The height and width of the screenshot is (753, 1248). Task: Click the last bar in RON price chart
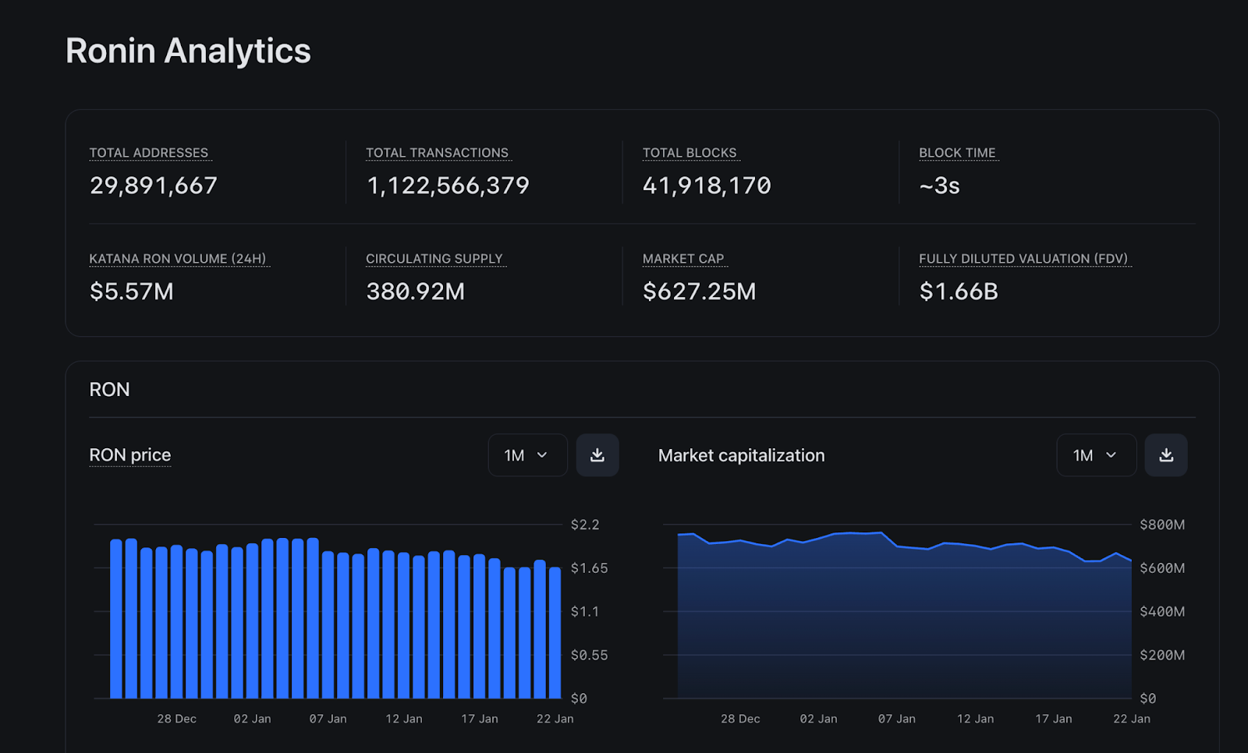tap(555, 633)
